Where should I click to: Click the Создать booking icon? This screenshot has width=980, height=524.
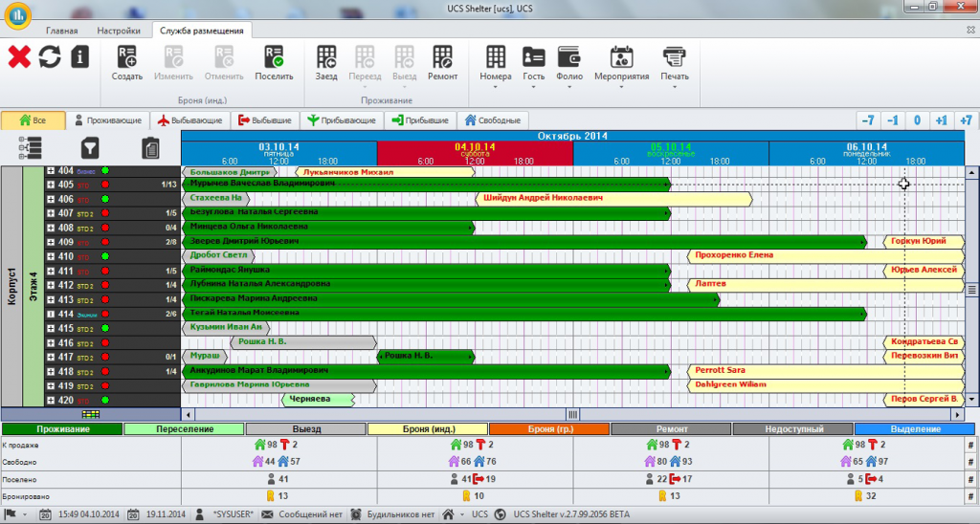127,56
